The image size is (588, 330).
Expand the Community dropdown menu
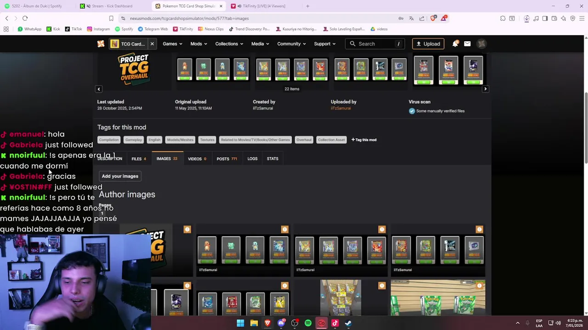pyautogui.click(x=291, y=44)
